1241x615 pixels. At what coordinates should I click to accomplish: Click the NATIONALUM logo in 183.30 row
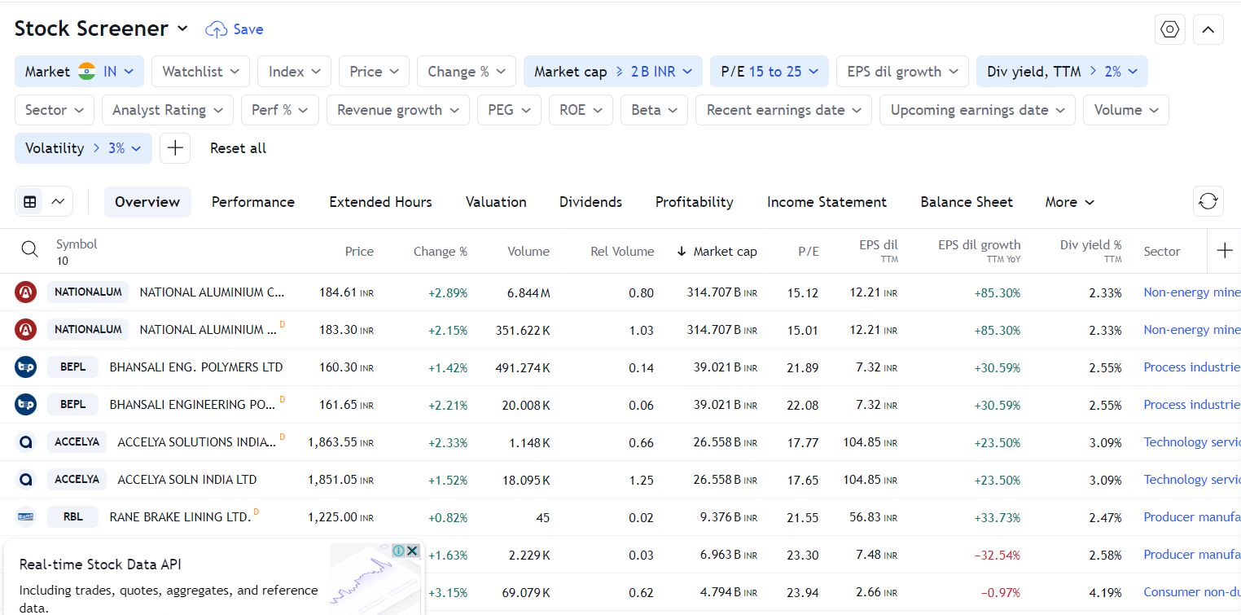tap(26, 330)
